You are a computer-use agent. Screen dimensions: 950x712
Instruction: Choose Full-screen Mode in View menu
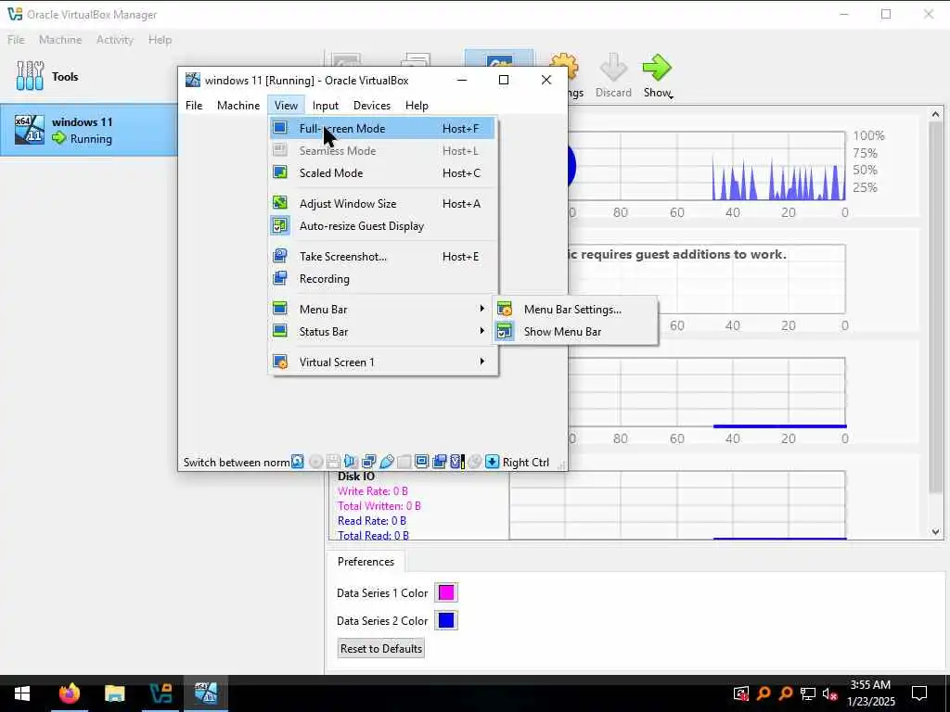pyautogui.click(x=382, y=128)
